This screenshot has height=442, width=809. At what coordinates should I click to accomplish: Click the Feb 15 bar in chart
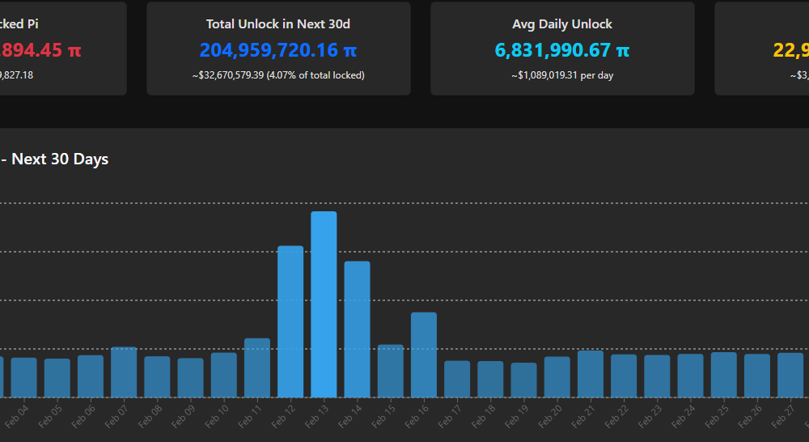390,371
